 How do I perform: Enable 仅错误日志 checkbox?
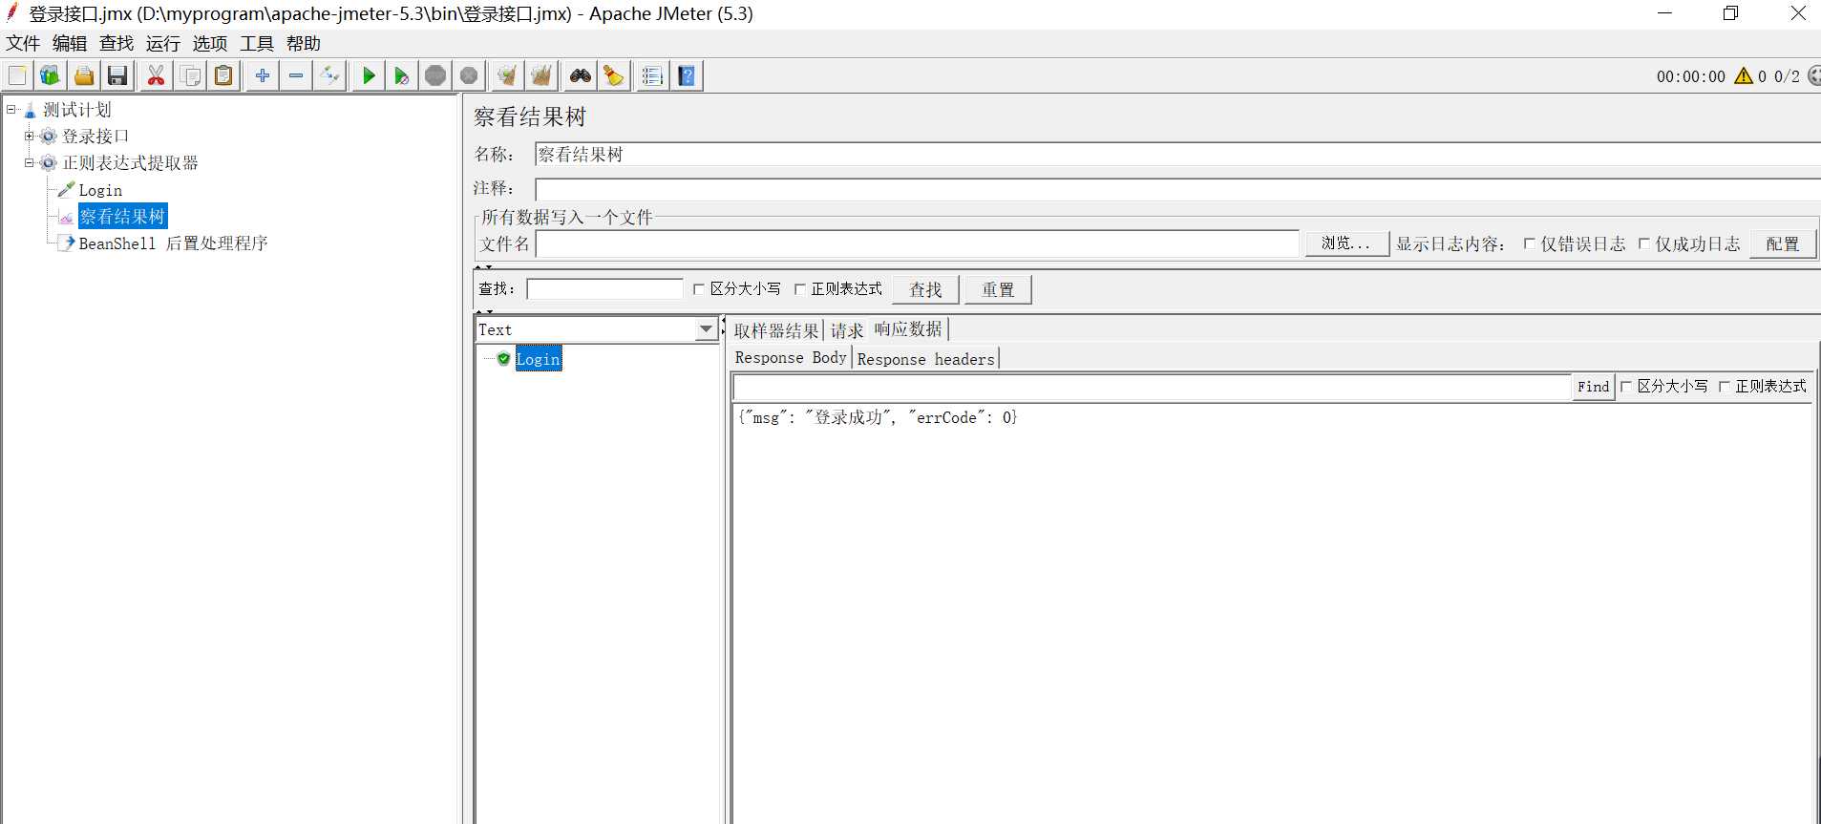[1530, 243]
